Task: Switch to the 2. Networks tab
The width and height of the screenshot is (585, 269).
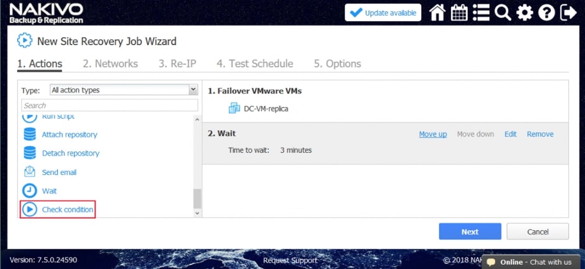Action: (110, 64)
